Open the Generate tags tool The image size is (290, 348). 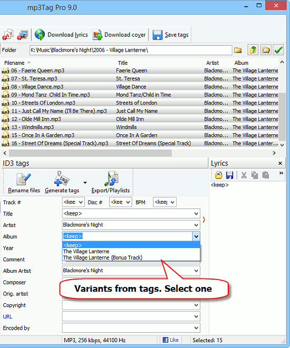tap(62, 183)
